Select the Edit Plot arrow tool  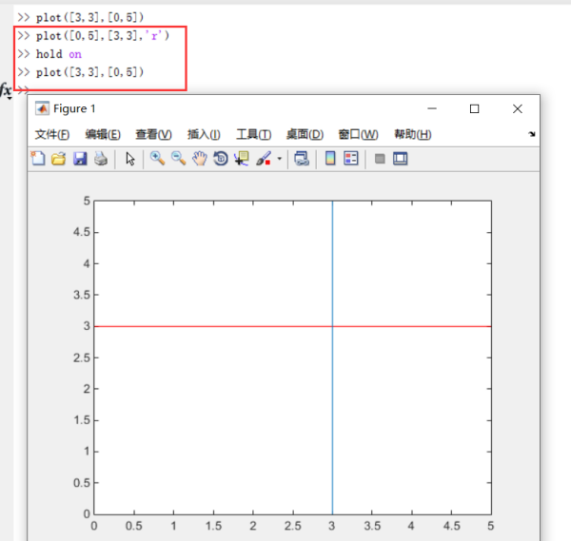pos(130,159)
